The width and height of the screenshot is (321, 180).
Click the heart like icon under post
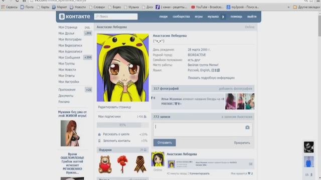coord(249,173)
